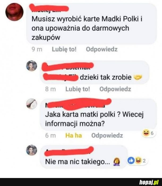Like the Madki Polki card comment
Viewport: 162px width, 186px height.
64,49
